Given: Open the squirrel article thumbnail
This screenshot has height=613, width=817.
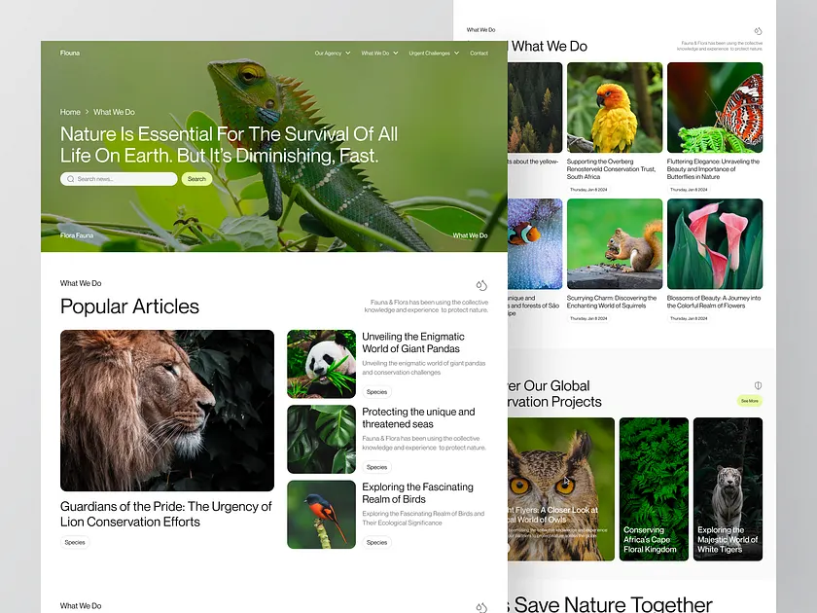Looking at the screenshot, I should pyautogui.click(x=614, y=242).
